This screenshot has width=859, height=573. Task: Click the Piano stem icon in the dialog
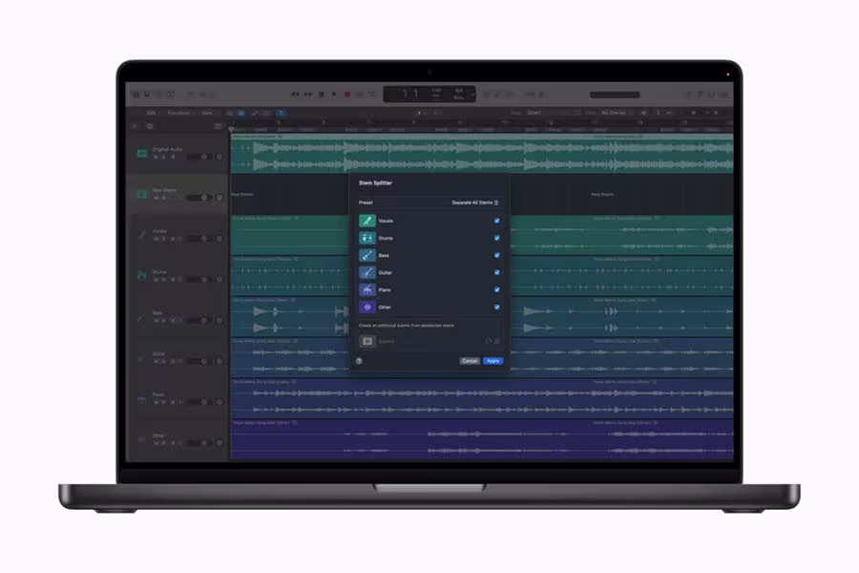[367, 288]
